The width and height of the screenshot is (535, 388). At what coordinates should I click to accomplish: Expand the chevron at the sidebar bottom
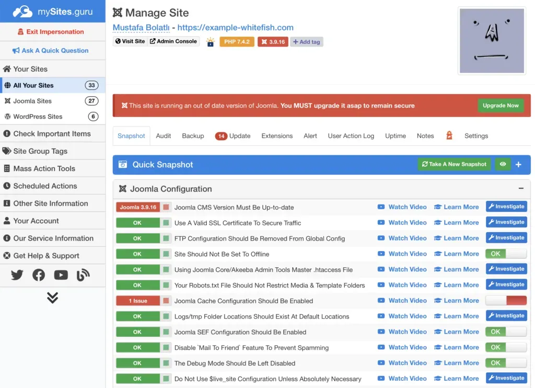(52, 298)
